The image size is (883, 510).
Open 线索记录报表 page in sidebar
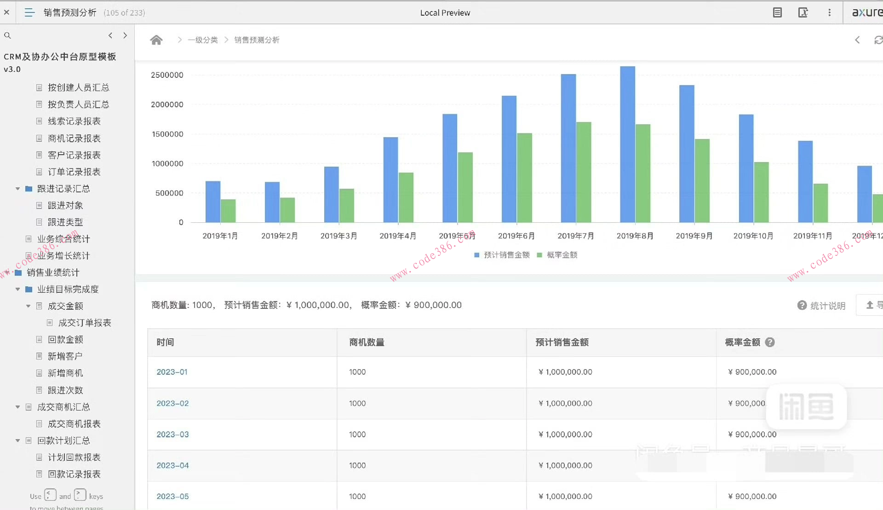pyautogui.click(x=74, y=121)
